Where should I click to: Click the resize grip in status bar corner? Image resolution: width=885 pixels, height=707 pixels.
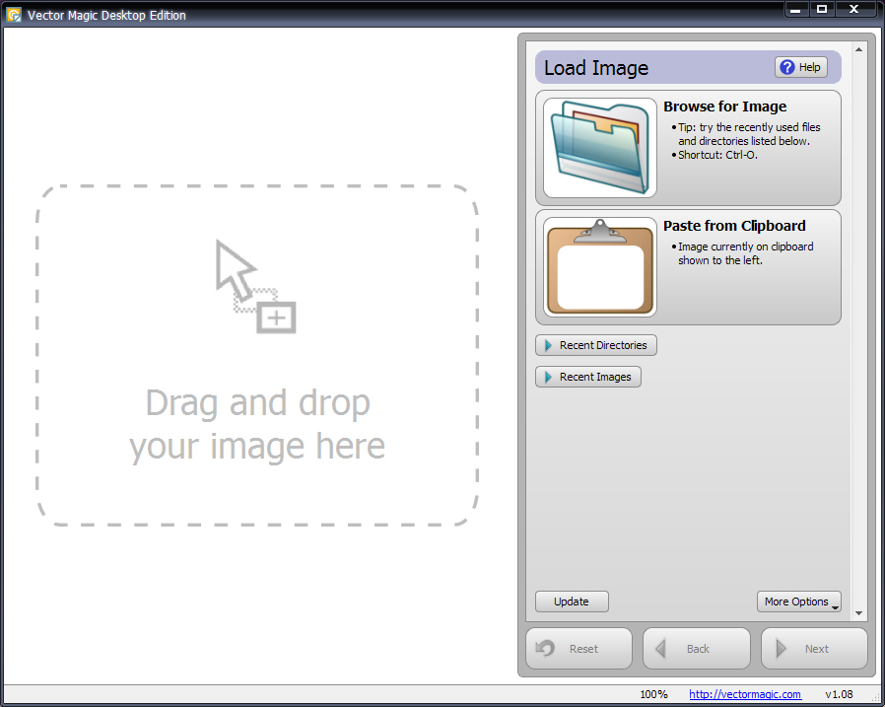point(876,698)
